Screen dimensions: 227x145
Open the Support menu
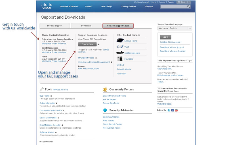tap(89, 7)
